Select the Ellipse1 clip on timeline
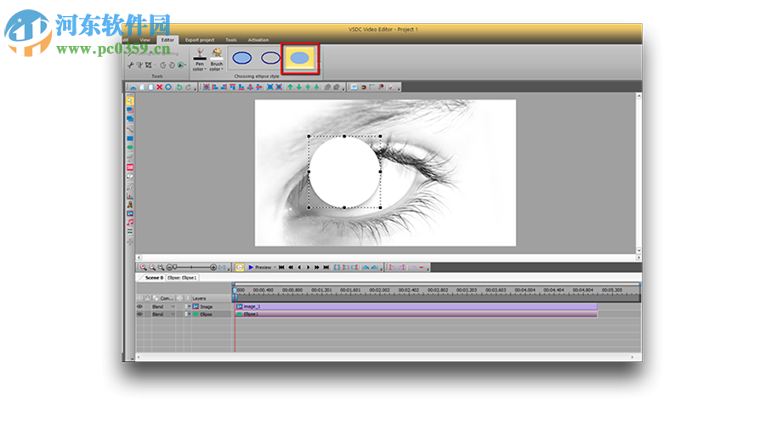The width and height of the screenshot is (765, 430). (x=416, y=314)
